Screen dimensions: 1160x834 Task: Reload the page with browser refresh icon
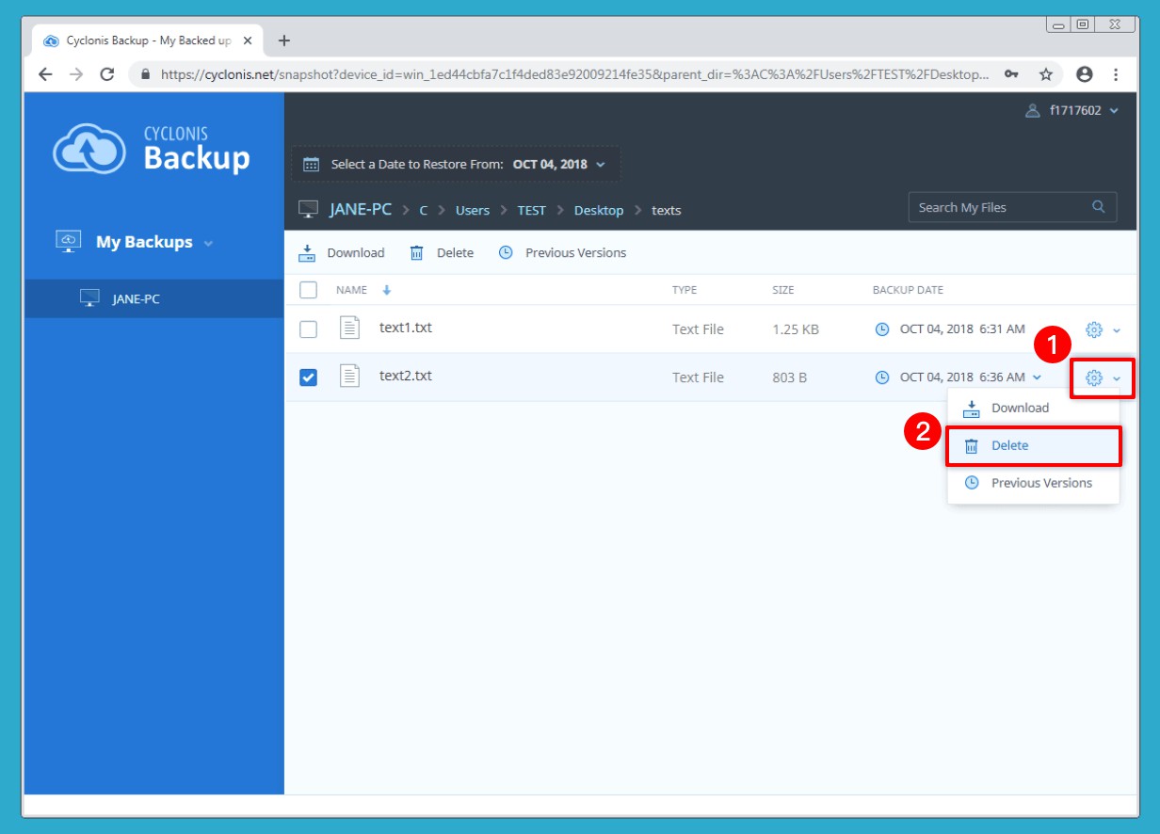(106, 74)
